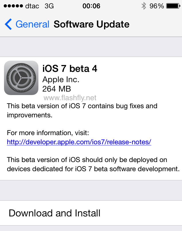This screenshot has width=182, height=231.
Task: Tap the 3G network indicator
Action: [x=49, y=6]
